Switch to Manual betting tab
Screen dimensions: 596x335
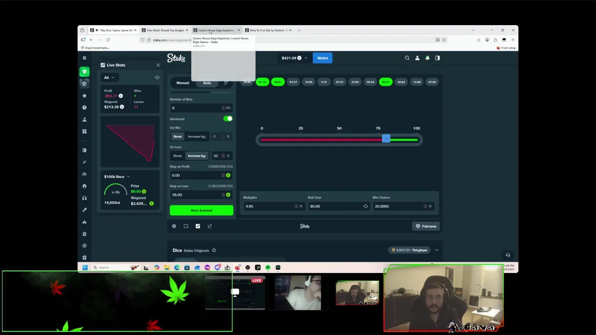pos(183,83)
